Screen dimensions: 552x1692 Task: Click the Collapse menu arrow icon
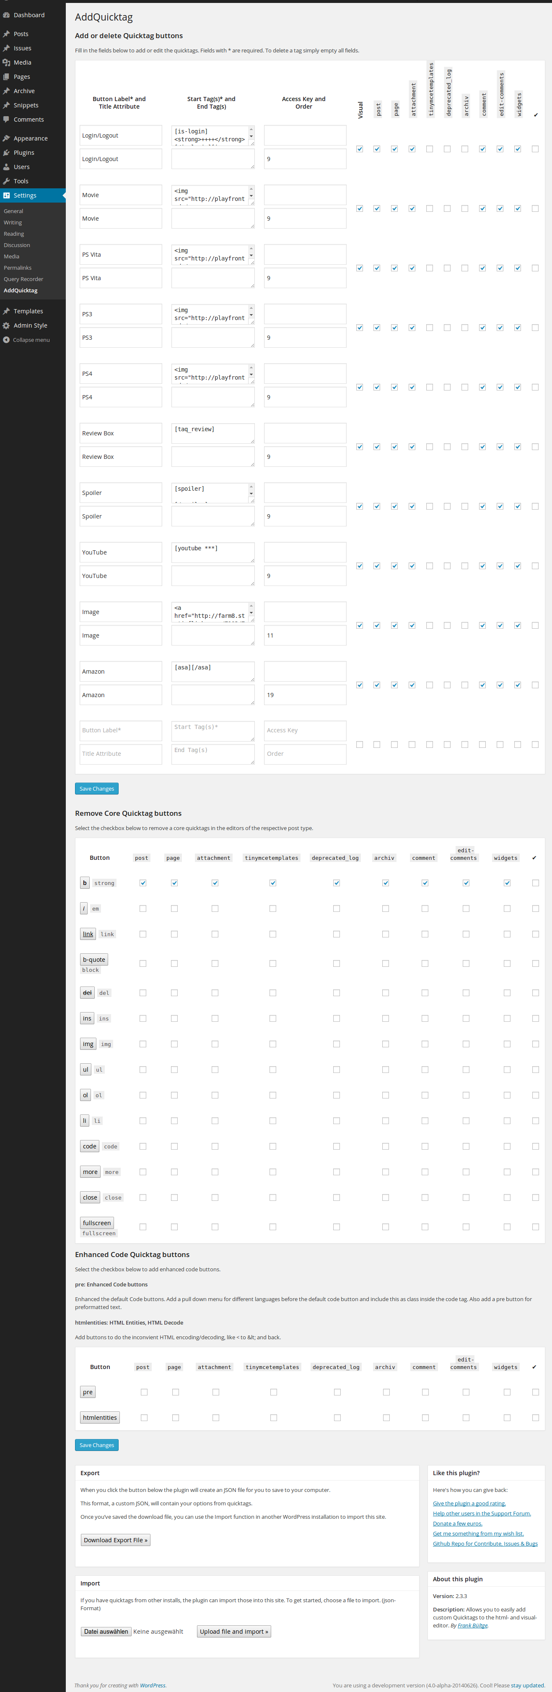(7, 340)
